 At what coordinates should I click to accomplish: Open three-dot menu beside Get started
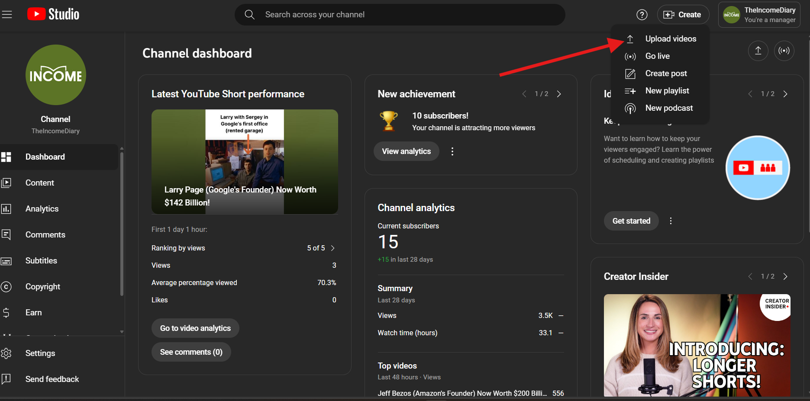click(x=671, y=221)
